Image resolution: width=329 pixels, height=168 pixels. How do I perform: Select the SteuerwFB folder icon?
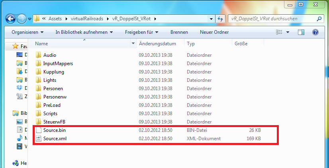38,122
